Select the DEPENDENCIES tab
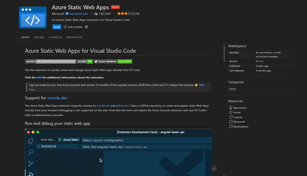Image resolution: width=307 pixels, height=176 pixels. [74, 37]
